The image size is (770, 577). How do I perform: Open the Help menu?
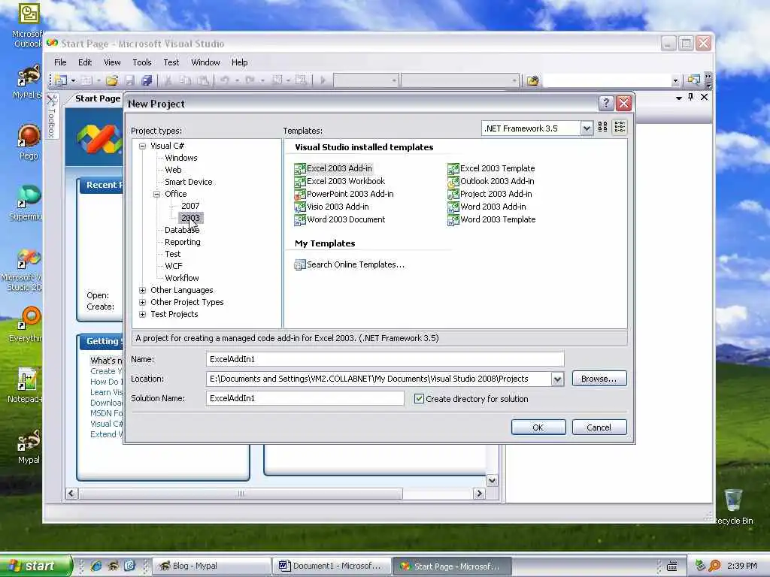coord(239,62)
